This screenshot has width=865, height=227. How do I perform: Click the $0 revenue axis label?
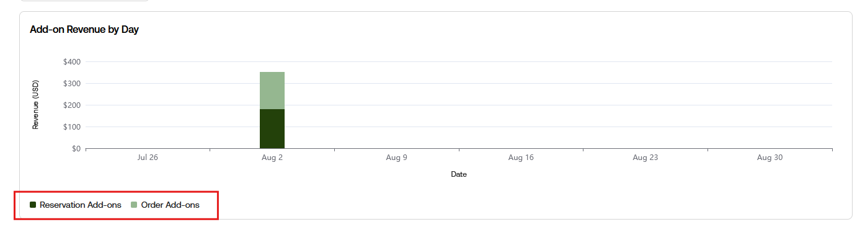pyautogui.click(x=77, y=149)
